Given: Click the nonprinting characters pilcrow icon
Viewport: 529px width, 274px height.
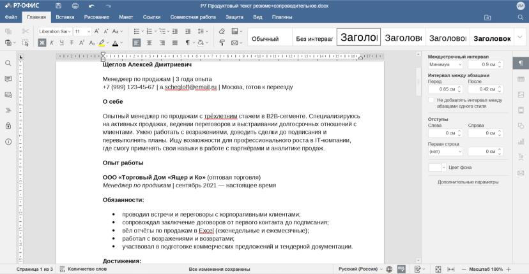Looking at the screenshot, I should 187,43.
